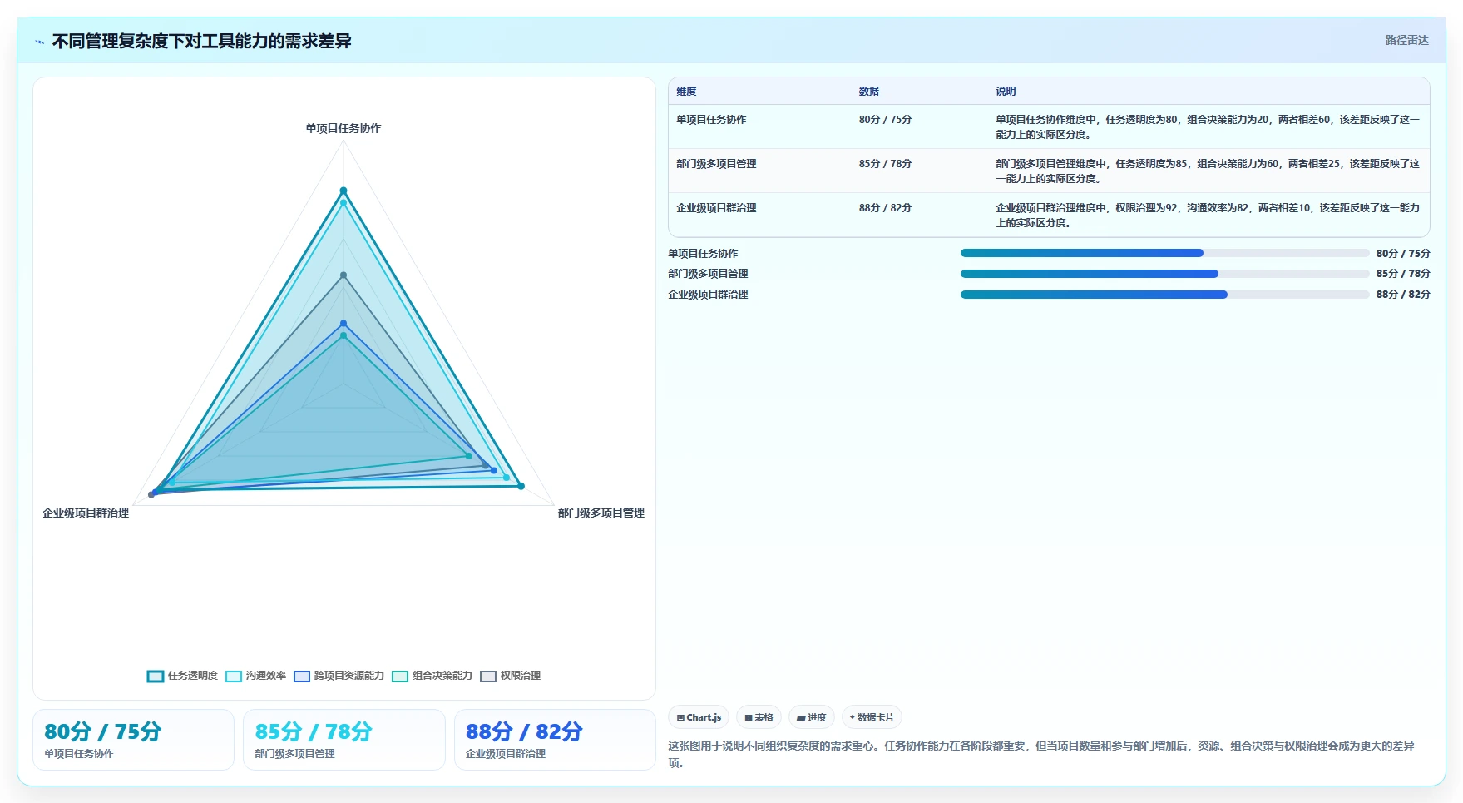Click the 进度 tag
The image size is (1463, 803).
pyautogui.click(x=812, y=717)
